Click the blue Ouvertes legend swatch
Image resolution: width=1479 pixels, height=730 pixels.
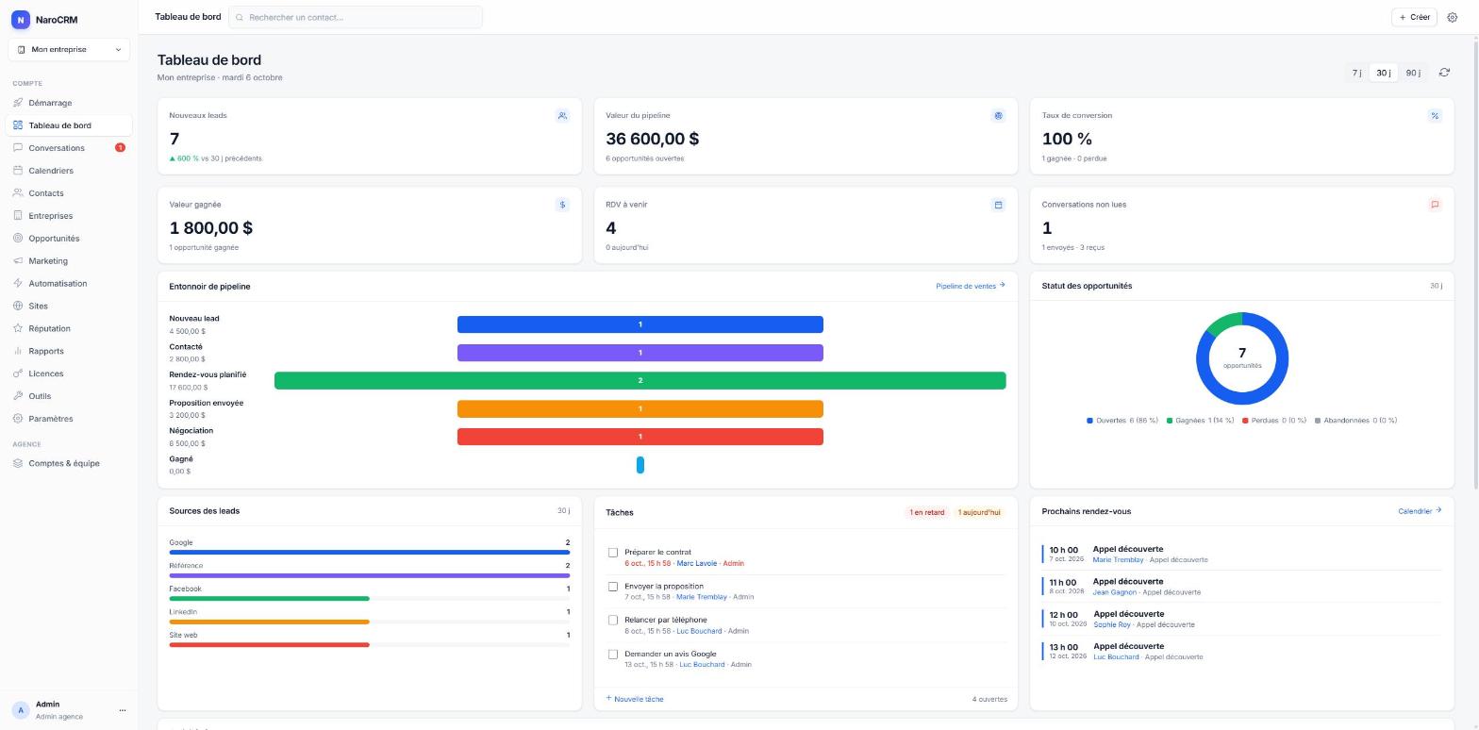click(x=1089, y=421)
